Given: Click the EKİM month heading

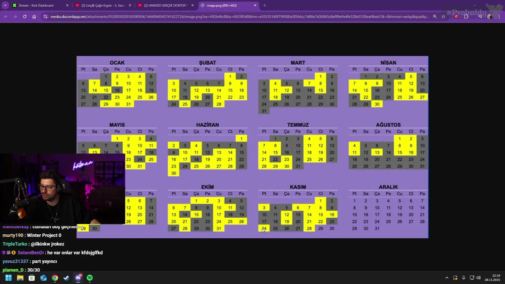Looking at the screenshot, I should click(208, 187).
